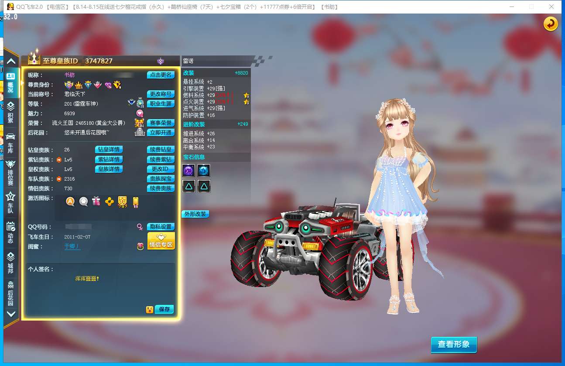Open the 积累 sidebar tab

tap(11, 113)
